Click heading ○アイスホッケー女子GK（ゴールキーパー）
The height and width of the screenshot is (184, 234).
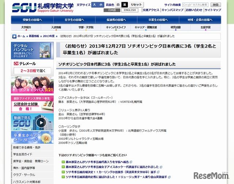(x=86, y=98)
